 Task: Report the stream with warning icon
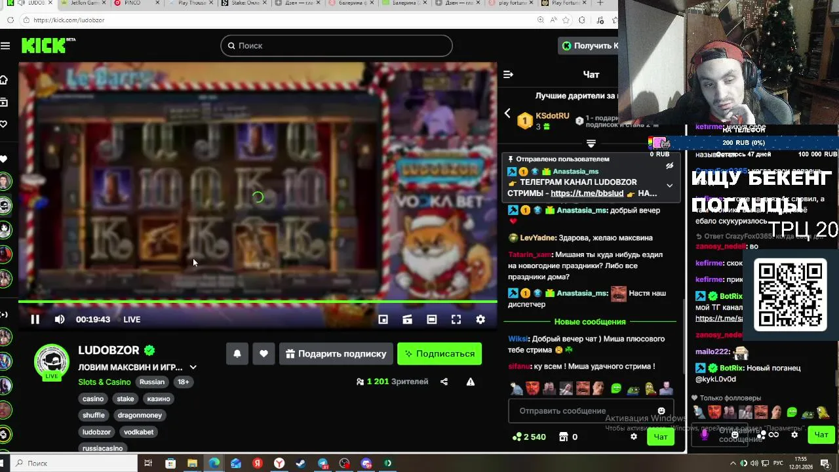click(x=470, y=382)
